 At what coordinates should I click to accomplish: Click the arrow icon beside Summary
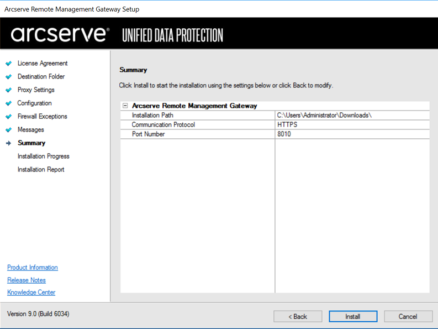click(9, 143)
